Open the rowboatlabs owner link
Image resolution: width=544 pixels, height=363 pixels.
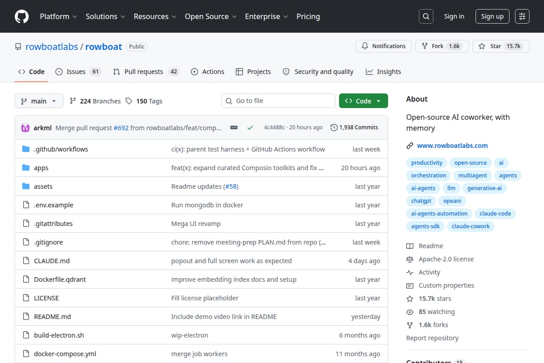point(52,47)
